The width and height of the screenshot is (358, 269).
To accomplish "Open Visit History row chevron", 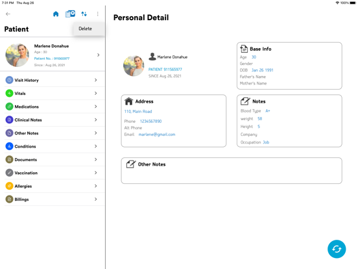I will coord(96,80).
